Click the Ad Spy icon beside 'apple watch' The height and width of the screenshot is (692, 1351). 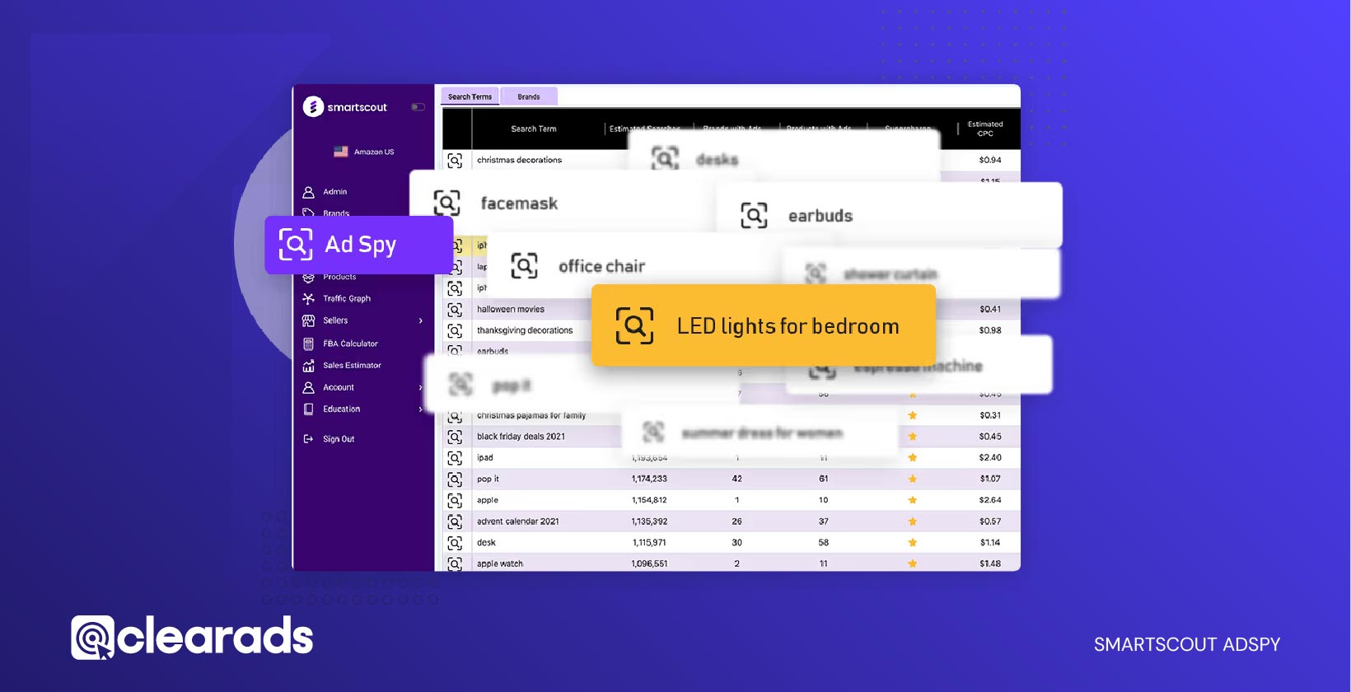[455, 564]
